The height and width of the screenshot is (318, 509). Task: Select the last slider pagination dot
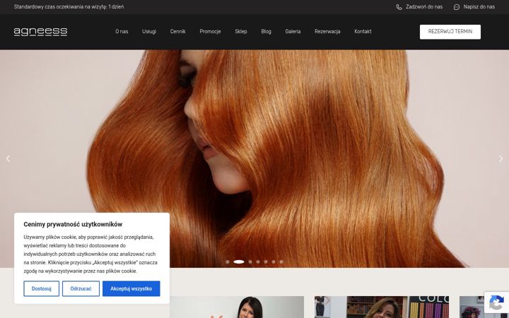(281, 261)
